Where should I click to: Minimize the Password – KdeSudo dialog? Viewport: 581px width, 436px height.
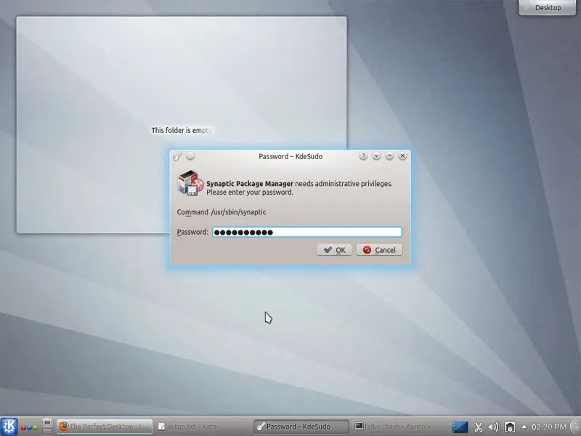376,156
